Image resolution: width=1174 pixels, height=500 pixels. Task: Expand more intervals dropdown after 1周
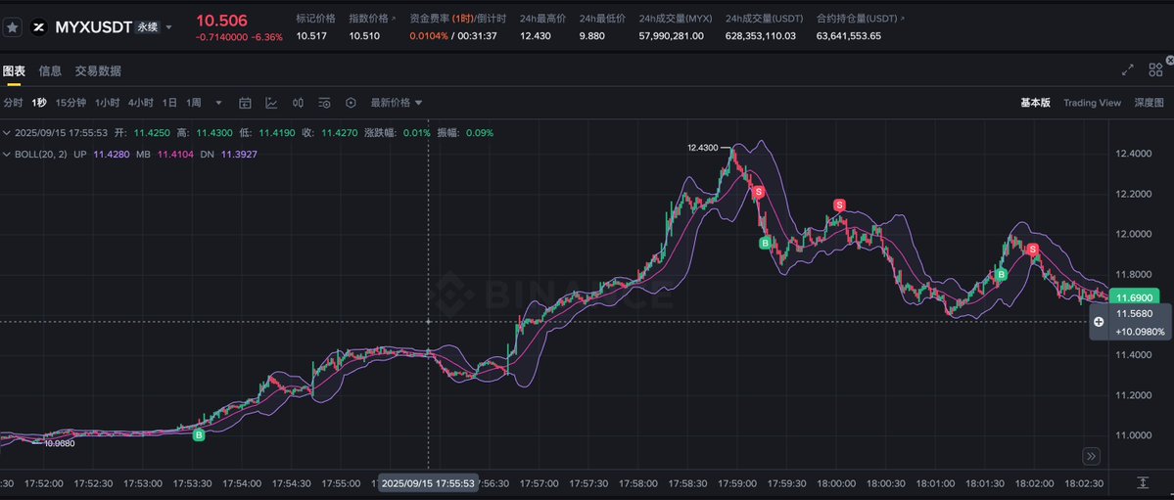tap(218, 103)
